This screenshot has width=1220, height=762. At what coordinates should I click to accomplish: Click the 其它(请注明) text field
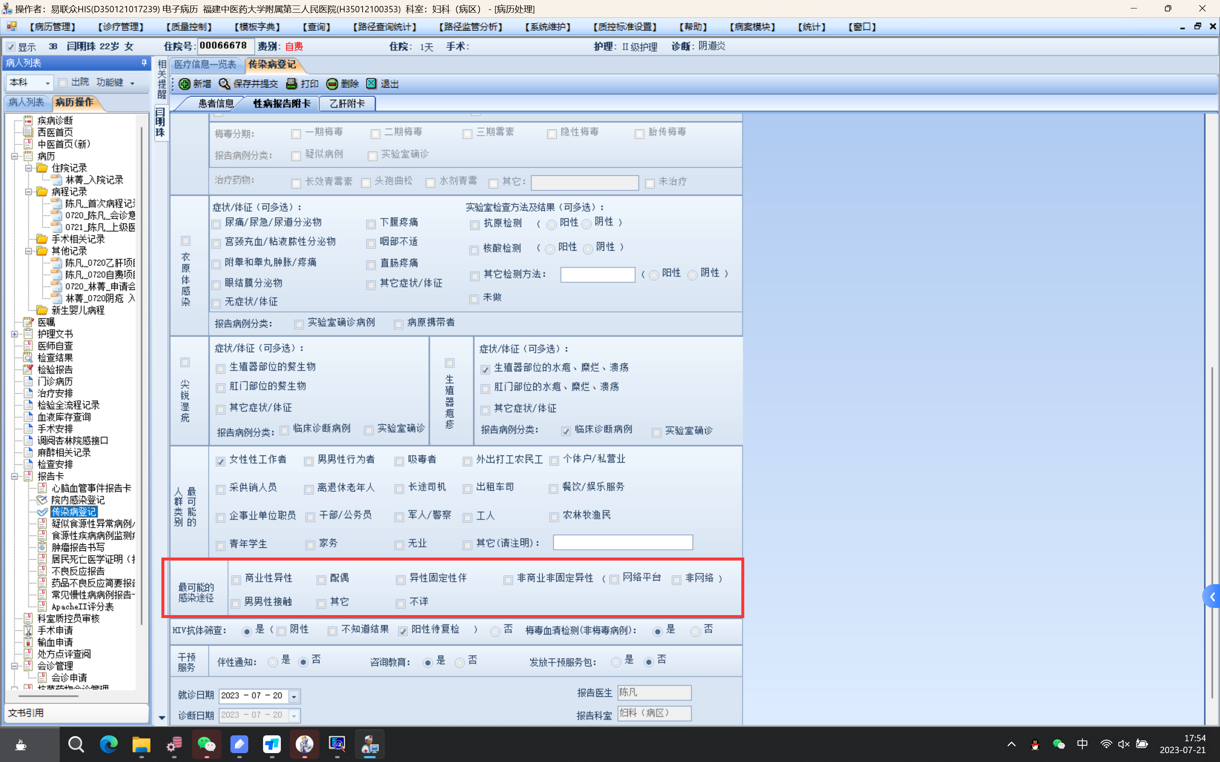[x=622, y=543]
